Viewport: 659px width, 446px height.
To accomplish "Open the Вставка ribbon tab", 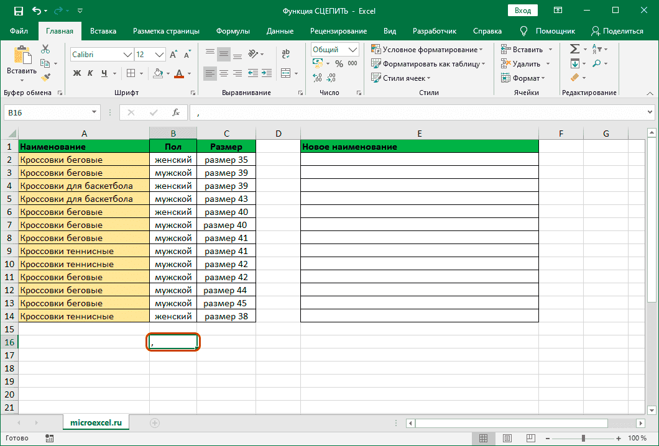I will click(103, 31).
